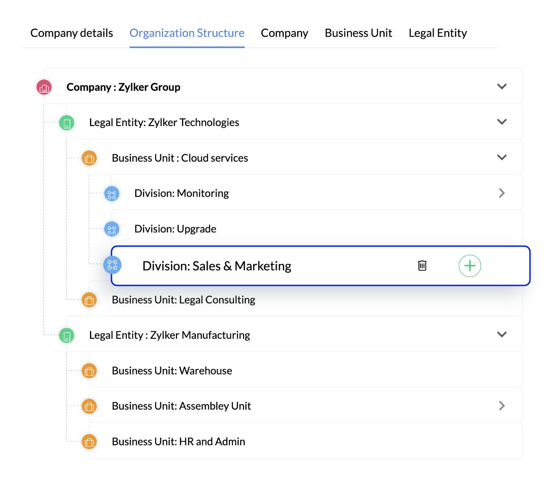Collapse the Company: Zylker Group node
Viewport: 551px width, 485px height.
pos(501,86)
